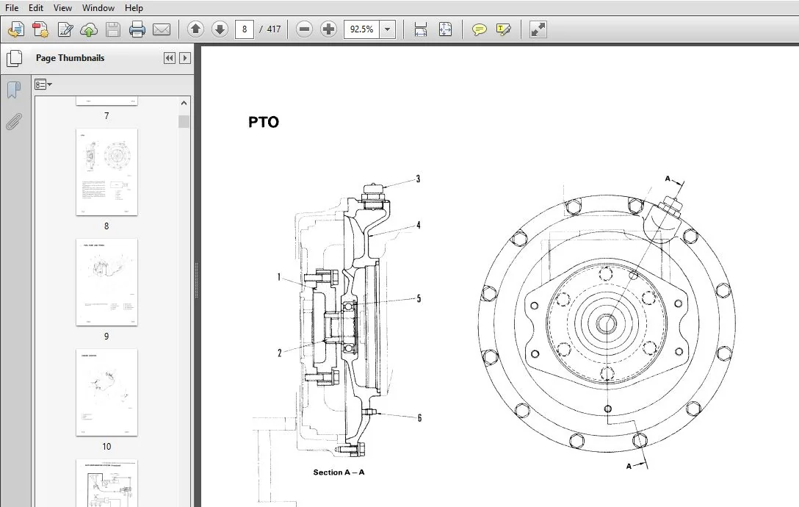Switch to read mode fullscreen icon
This screenshot has width=799, height=507.
tap(538, 29)
